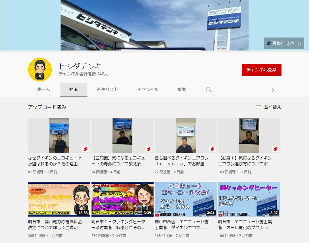This screenshot has width=309, height=243.
Task: Click the Shorts badge on the 【豆知識】 video
Action: click(149, 149)
